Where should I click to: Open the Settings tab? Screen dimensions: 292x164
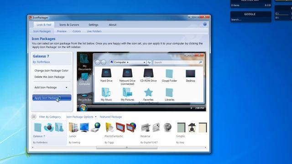[x=93, y=25]
